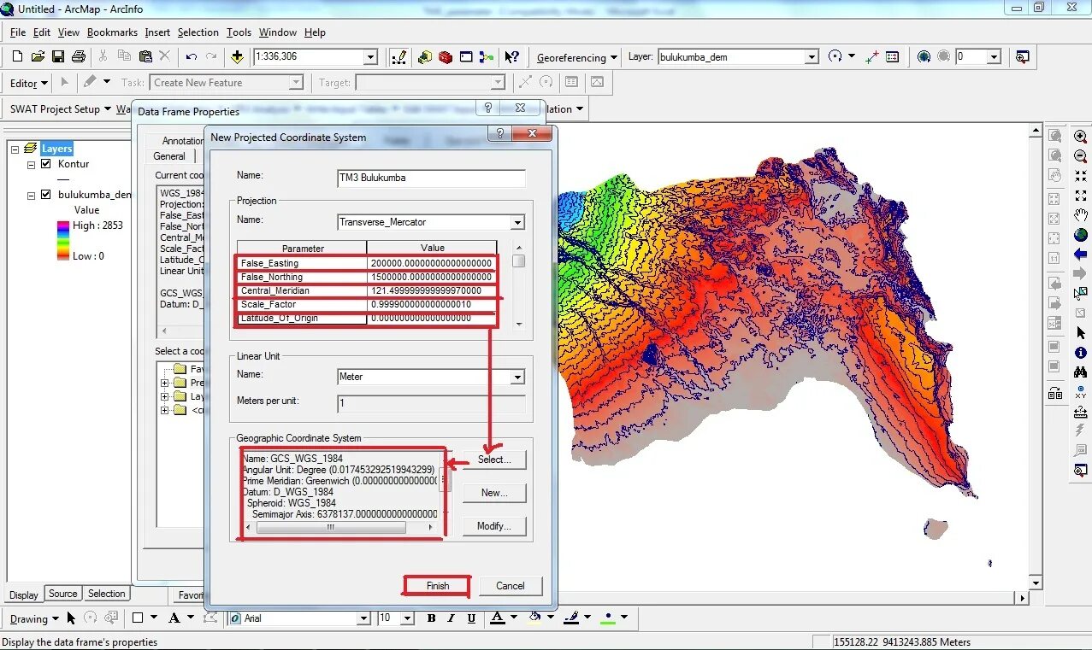This screenshot has width=1092, height=650.
Task: Click the Select... geographic coordinate system button
Action: point(494,460)
